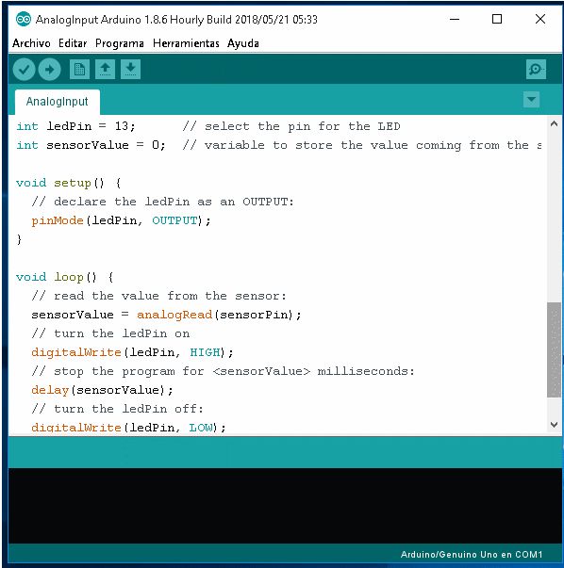Click comment '// turn the ledPin off:'
Screen dimensions: 564x568
point(117,409)
